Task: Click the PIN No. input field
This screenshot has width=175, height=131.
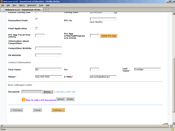Action: coord(103,19)
